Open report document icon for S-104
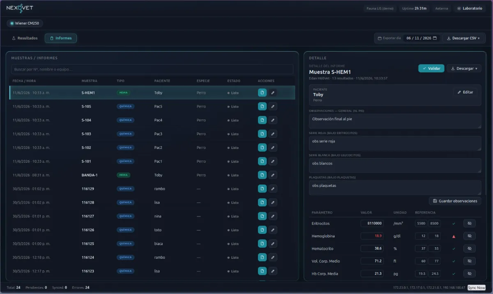The image size is (493, 294). coord(262,120)
